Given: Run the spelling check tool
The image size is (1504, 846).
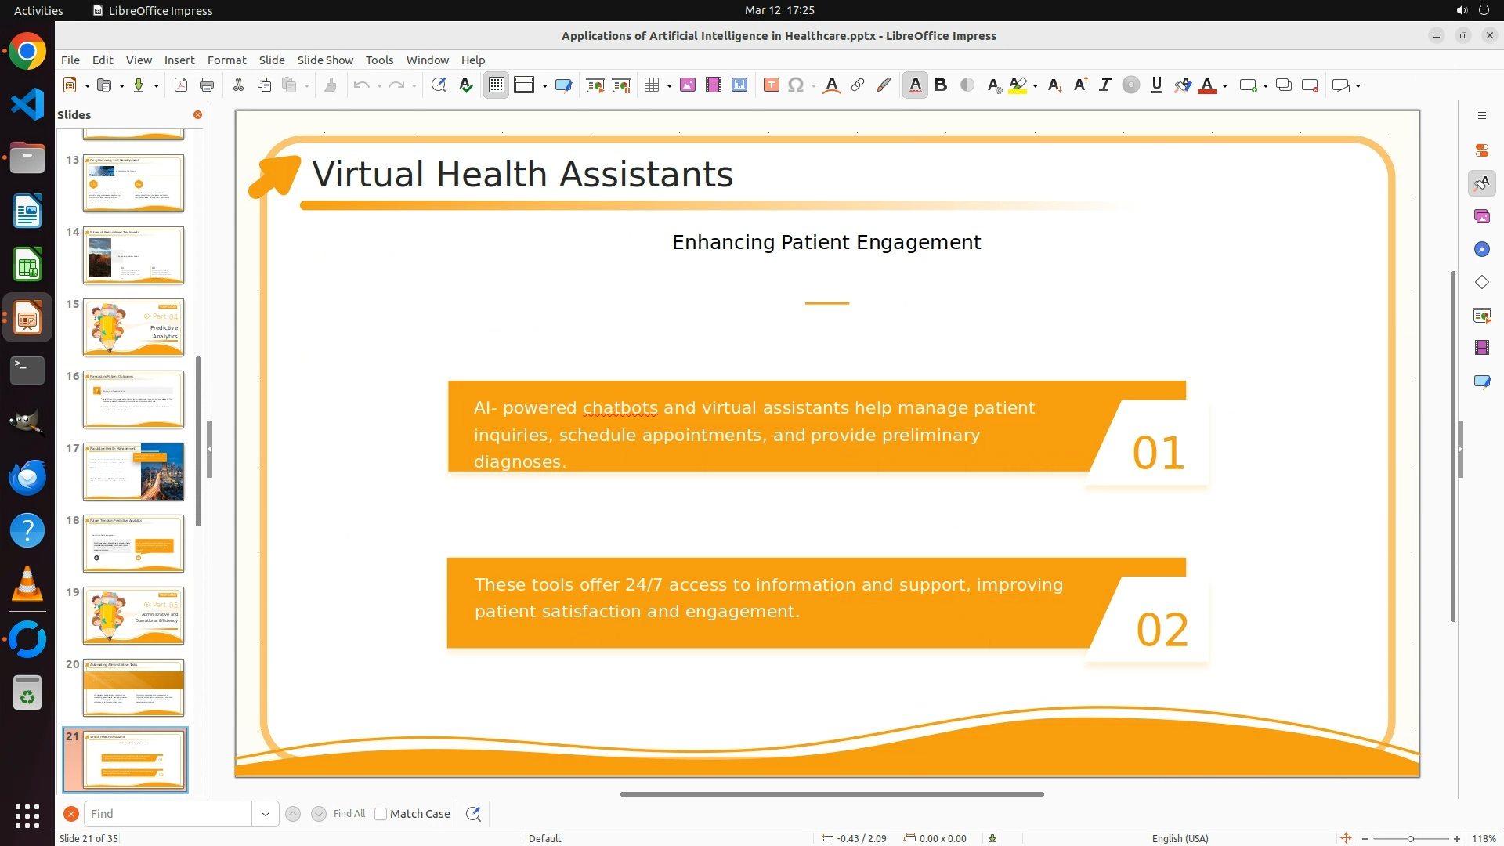Looking at the screenshot, I should point(466,85).
